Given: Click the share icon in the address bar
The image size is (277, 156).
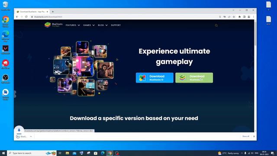Looking at the screenshot, I should pyautogui.click(x=229, y=16).
